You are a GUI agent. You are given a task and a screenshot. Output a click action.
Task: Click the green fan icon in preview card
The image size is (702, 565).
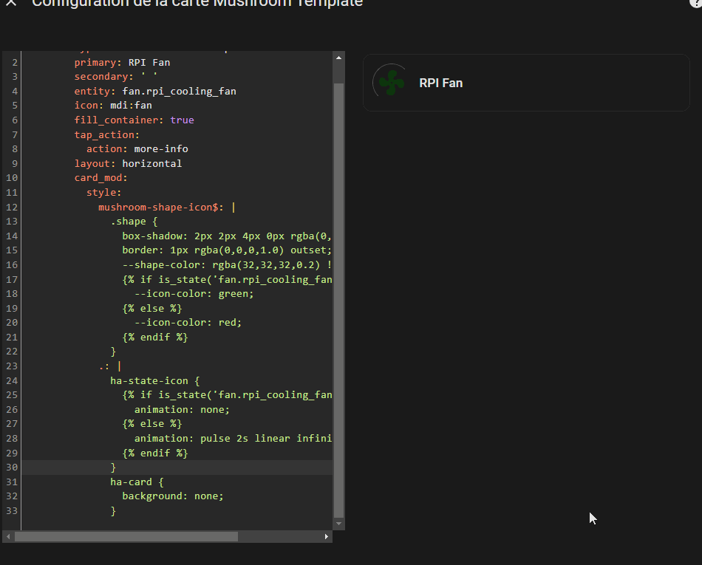pyautogui.click(x=392, y=82)
